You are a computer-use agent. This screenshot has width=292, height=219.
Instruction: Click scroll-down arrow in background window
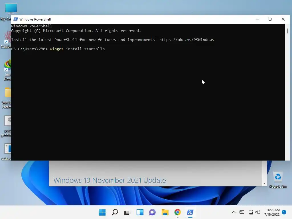point(264,184)
